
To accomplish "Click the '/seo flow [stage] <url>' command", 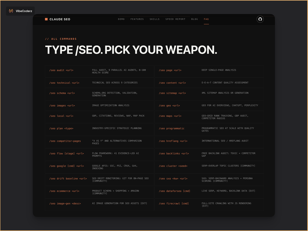I will point(67,154).
